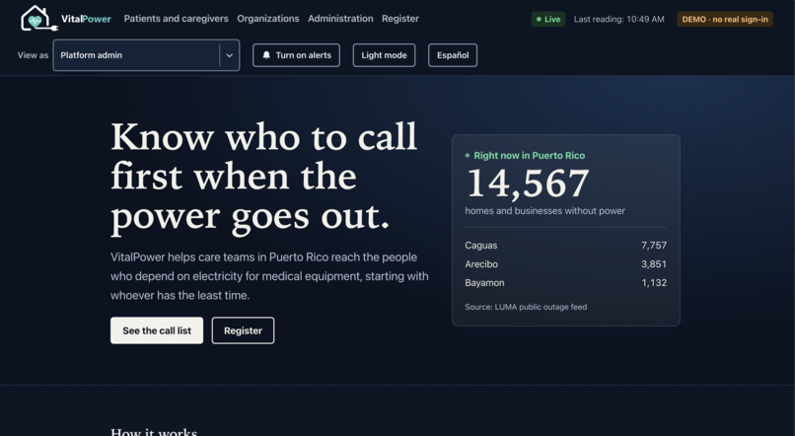Screen dimensions: 795x436
Task: Click Source: LUMA public outage feed text
Action: point(526,307)
